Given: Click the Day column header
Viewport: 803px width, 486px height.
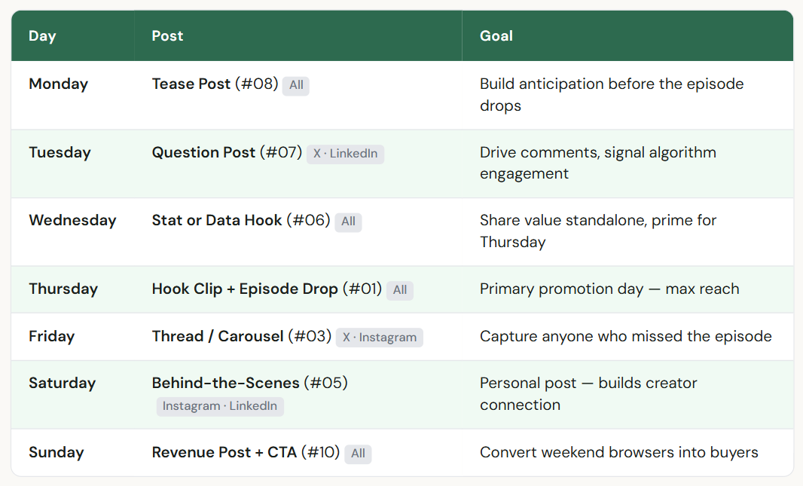Looking at the screenshot, I should click(42, 35).
